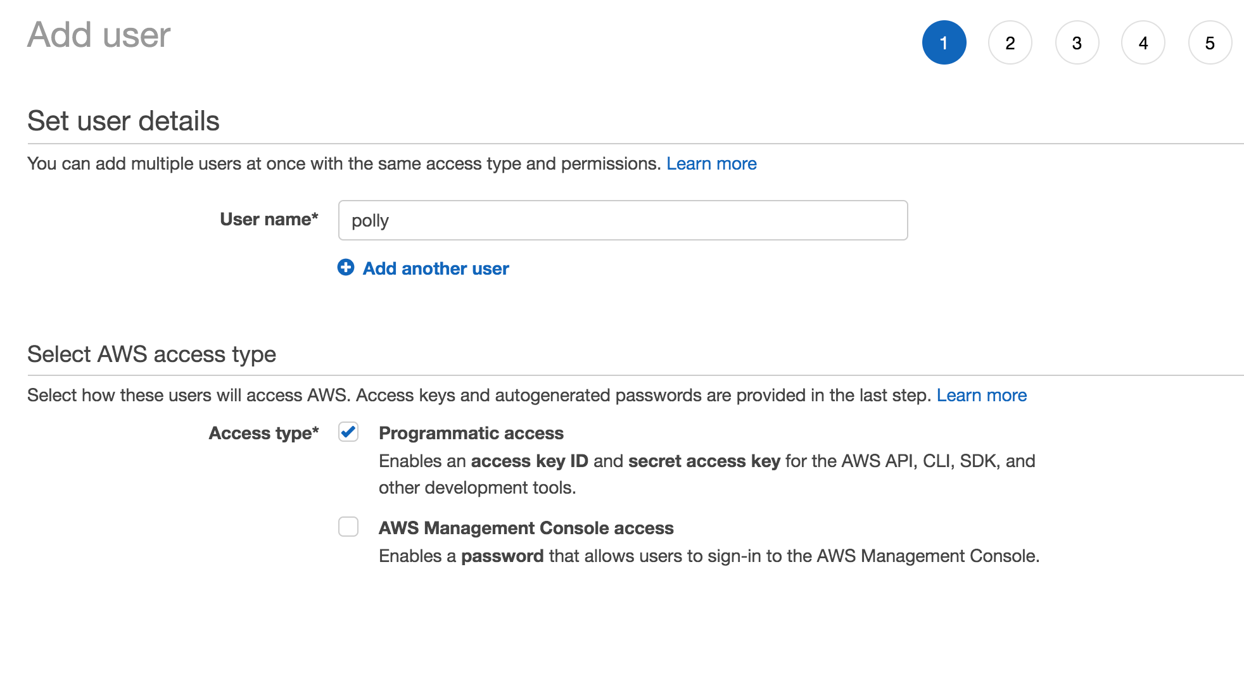Image resolution: width=1244 pixels, height=681 pixels.
Task: Open step 4 of the Add user wizard
Action: pyautogui.click(x=1143, y=43)
